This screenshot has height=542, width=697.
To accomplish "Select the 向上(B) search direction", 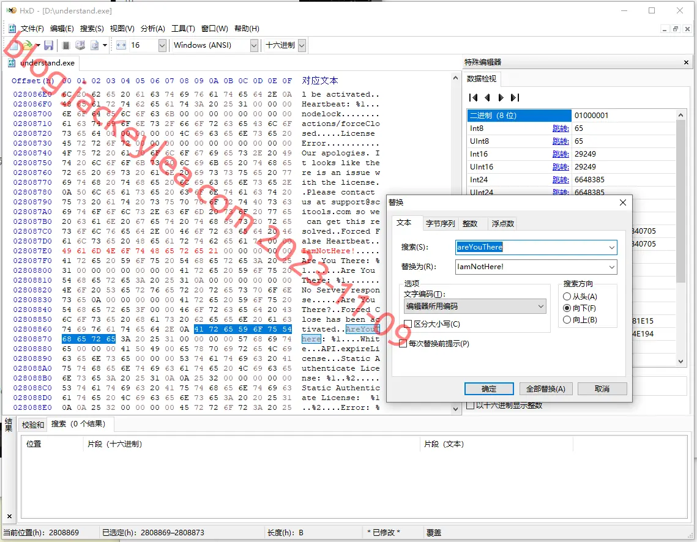I will [x=567, y=319].
